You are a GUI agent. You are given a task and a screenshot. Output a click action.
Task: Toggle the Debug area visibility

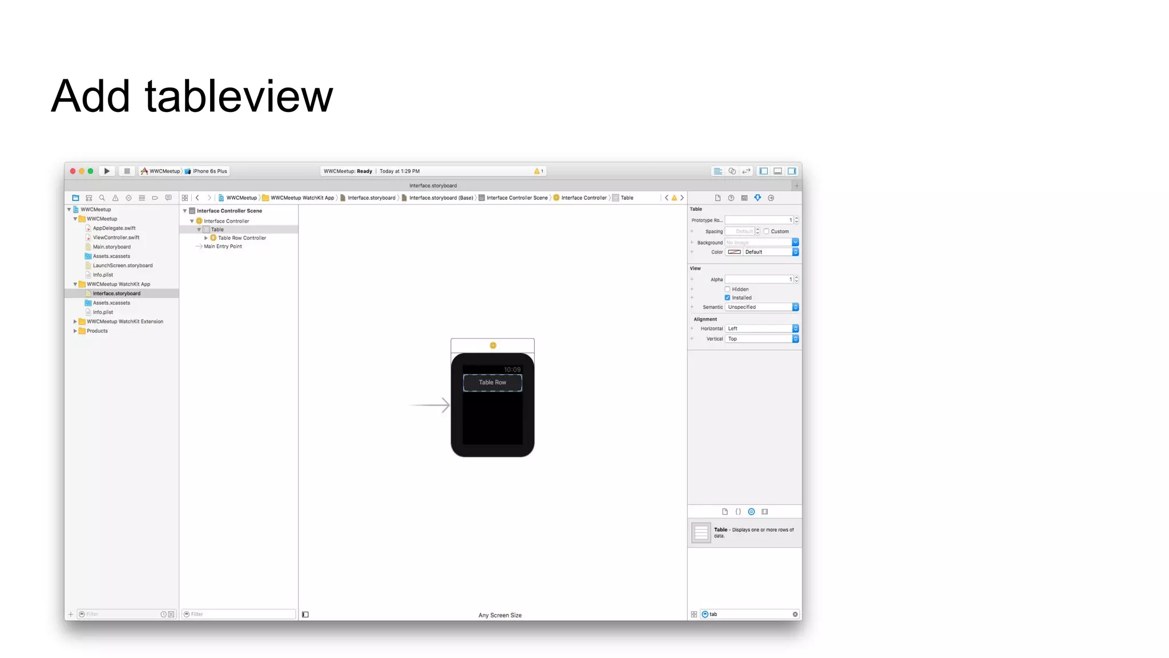click(777, 171)
